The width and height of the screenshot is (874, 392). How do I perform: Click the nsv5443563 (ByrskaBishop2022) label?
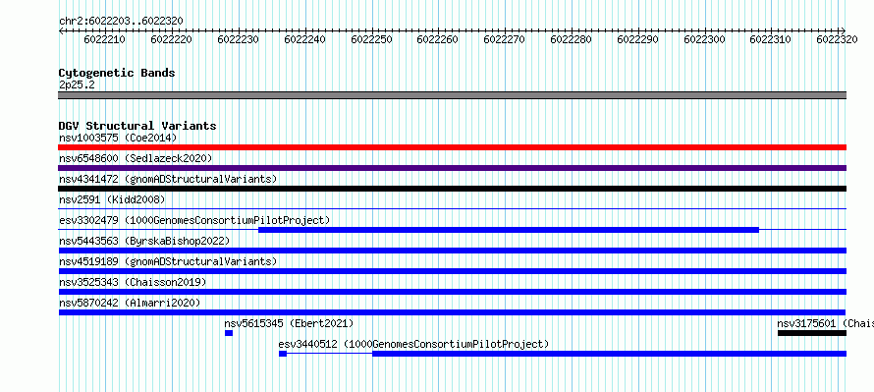pyautogui.click(x=144, y=241)
